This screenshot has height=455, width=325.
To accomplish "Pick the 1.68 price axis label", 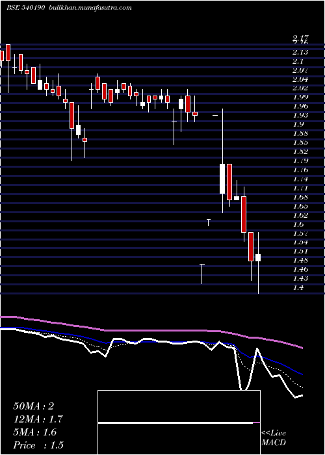I will pos(300,197).
